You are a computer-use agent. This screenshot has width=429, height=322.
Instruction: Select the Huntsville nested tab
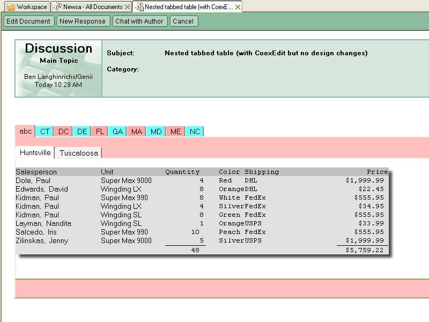(35, 152)
